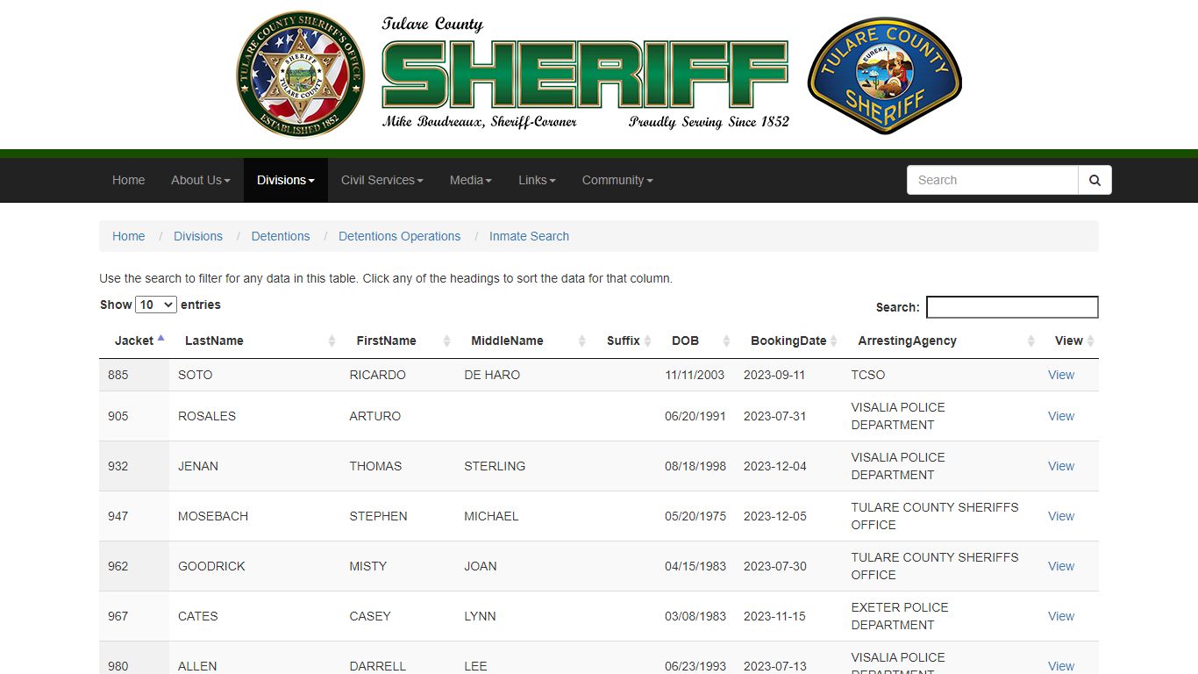This screenshot has width=1198, height=674.
Task: Click middle name STERLING cell
Action: coord(524,466)
